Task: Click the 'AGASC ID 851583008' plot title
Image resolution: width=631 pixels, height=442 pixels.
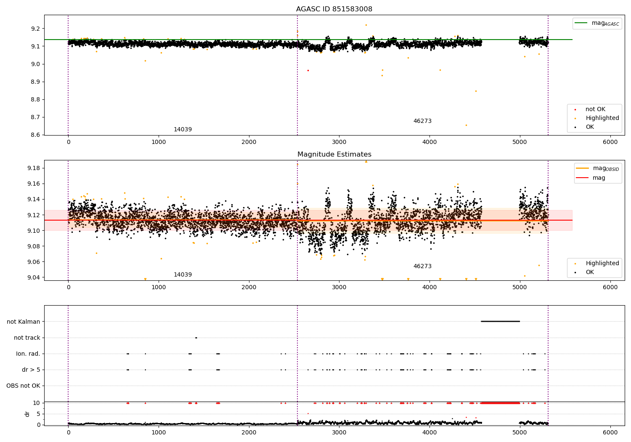Action: coord(334,9)
